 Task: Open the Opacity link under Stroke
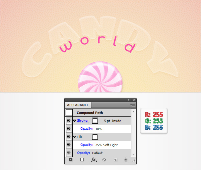87,129
